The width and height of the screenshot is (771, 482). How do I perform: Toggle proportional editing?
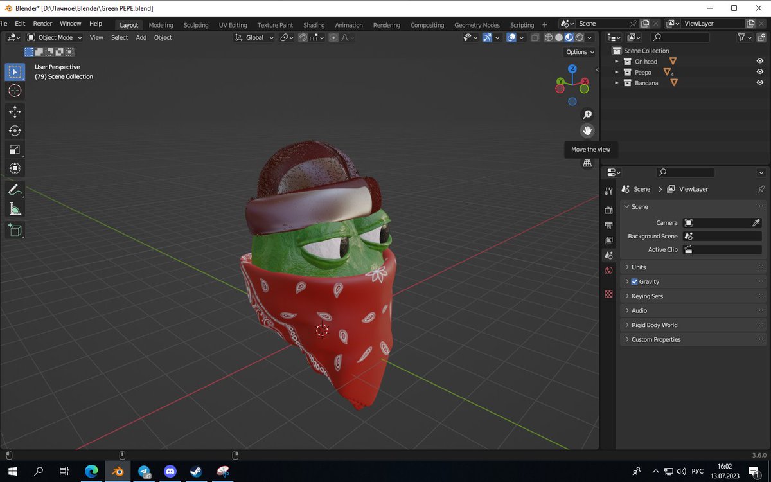pos(333,38)
